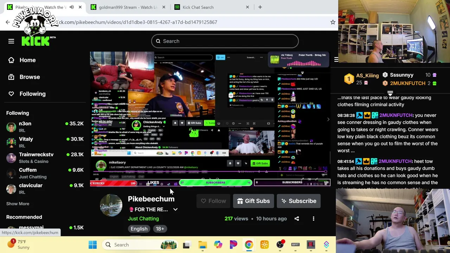The image size is (450, 253).
Task: Play the Pikebeechum video player
Action: 210,119
